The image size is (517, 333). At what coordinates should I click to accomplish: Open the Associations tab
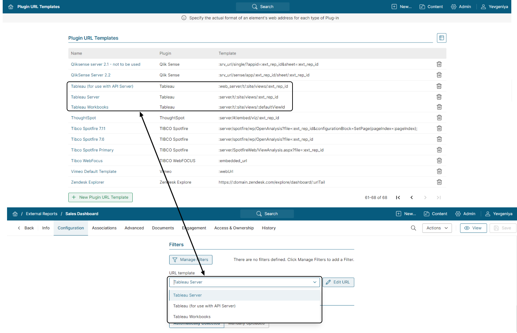tap(104, 228)
